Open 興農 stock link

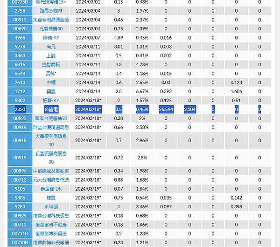tap(51, 91)
